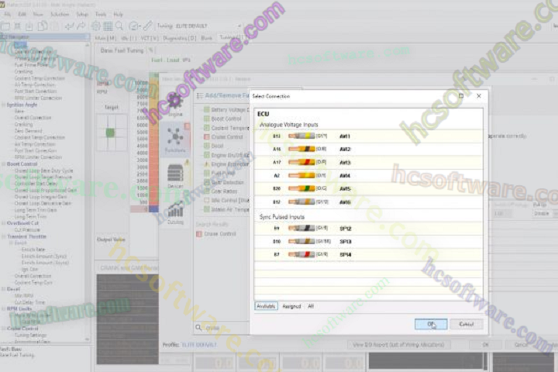
Task: Open the Diagnostics [D] page tab
Action: pos(179,38)
